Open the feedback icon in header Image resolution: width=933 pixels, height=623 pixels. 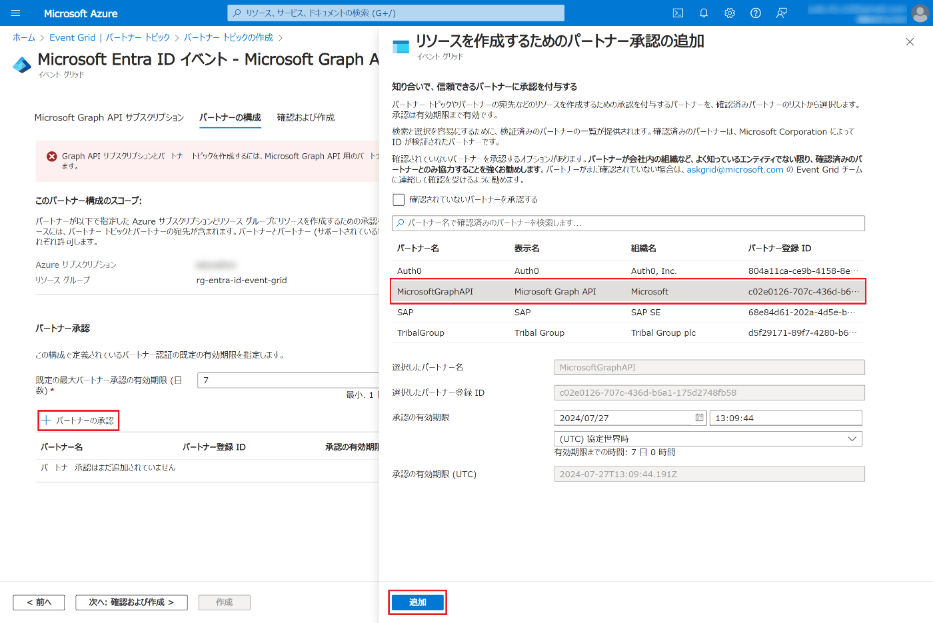pos(782,13)
